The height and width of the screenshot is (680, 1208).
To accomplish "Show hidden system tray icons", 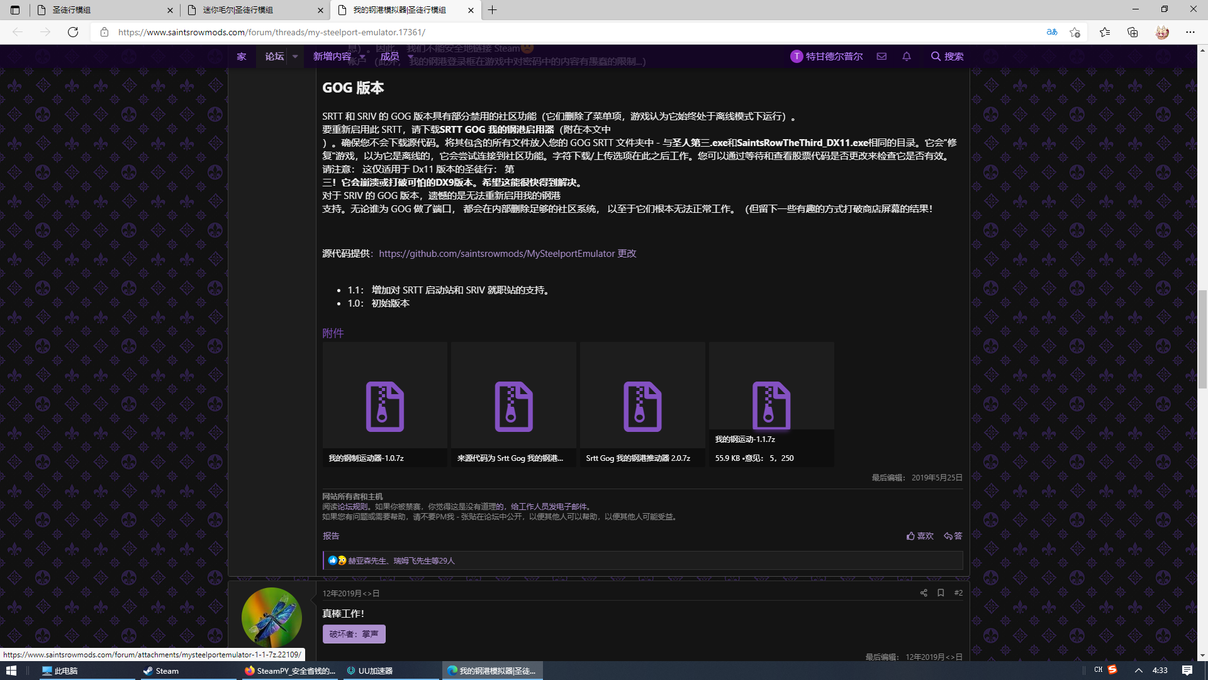I will point(1138,671).
